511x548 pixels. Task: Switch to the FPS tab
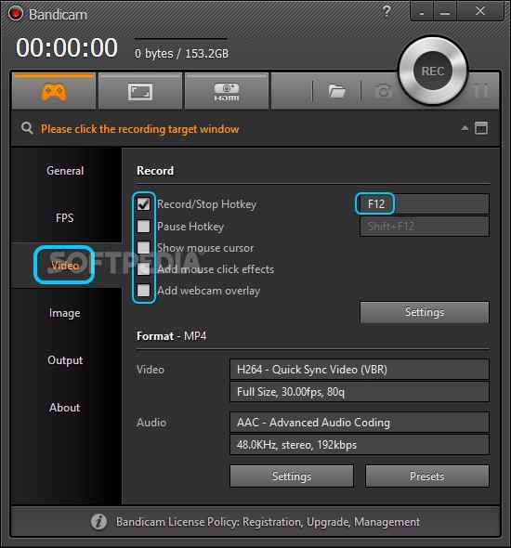tap(65, 218)
